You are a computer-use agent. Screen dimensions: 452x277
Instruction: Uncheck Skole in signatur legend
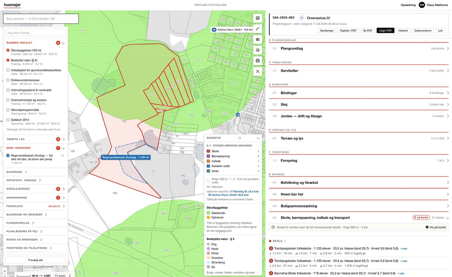pos(208,151)
